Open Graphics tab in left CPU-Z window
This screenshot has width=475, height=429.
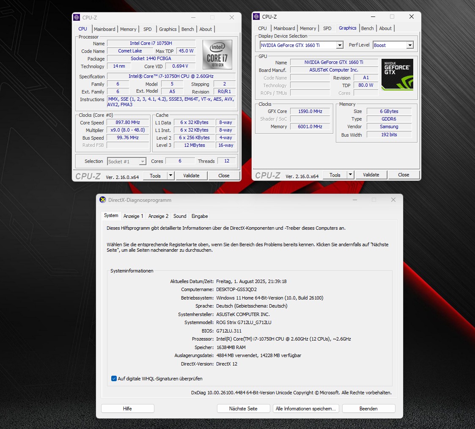pos(168,29)
